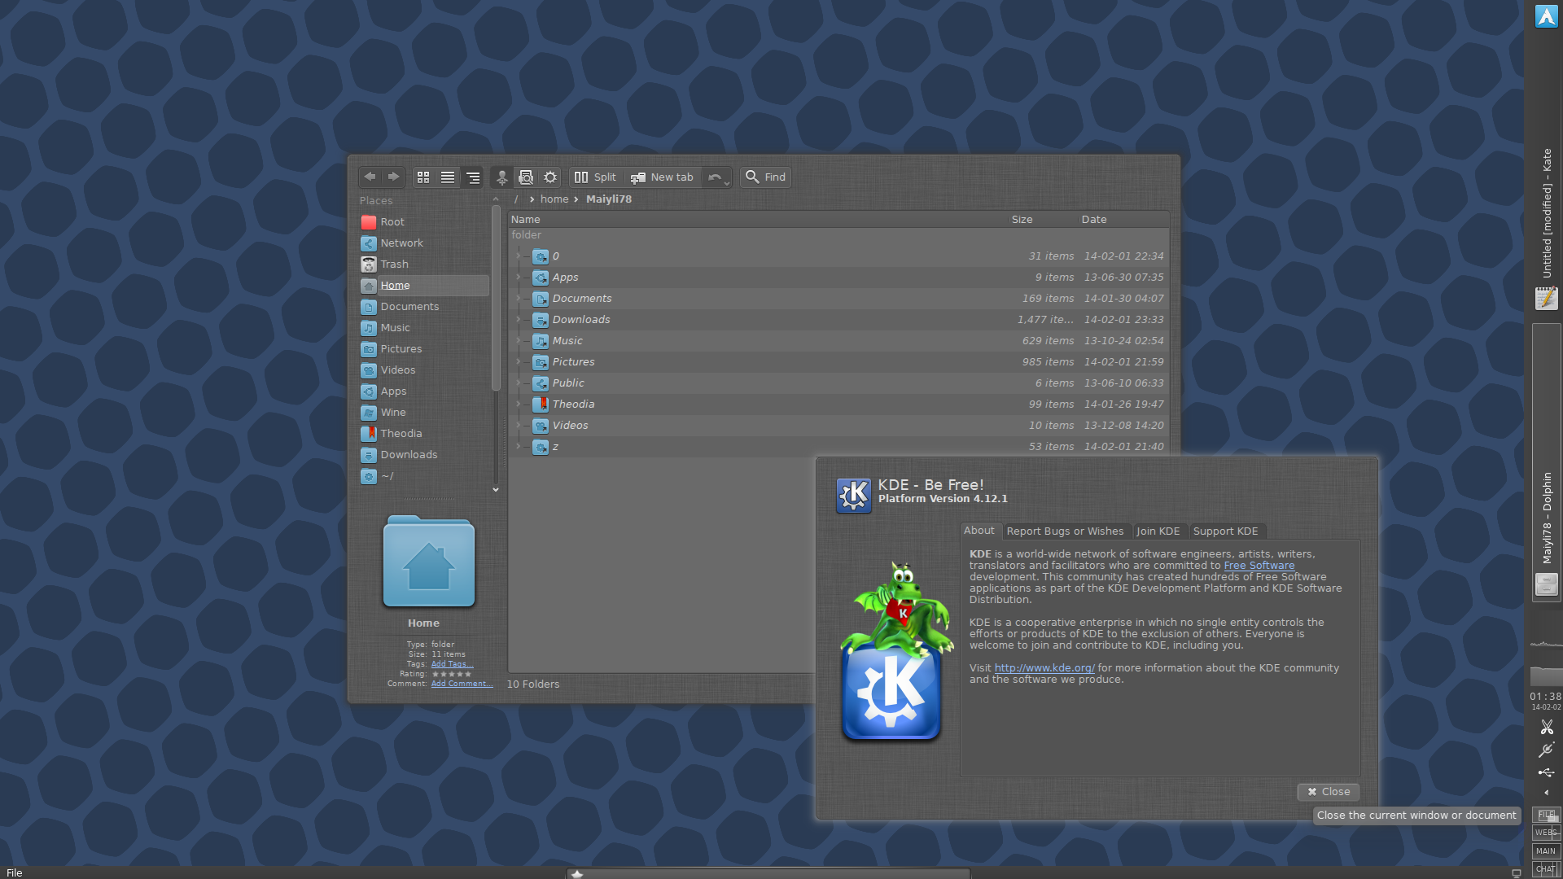The height and width of the screenshot is (879, 1563).
Task: Switch to Dolphin task in side panel
Action: (x=1546, y=462)
